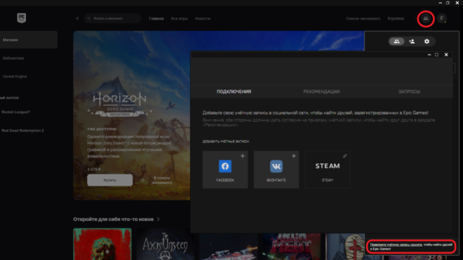
Task: Select the friends group icon in social panel
Action: 396,41
